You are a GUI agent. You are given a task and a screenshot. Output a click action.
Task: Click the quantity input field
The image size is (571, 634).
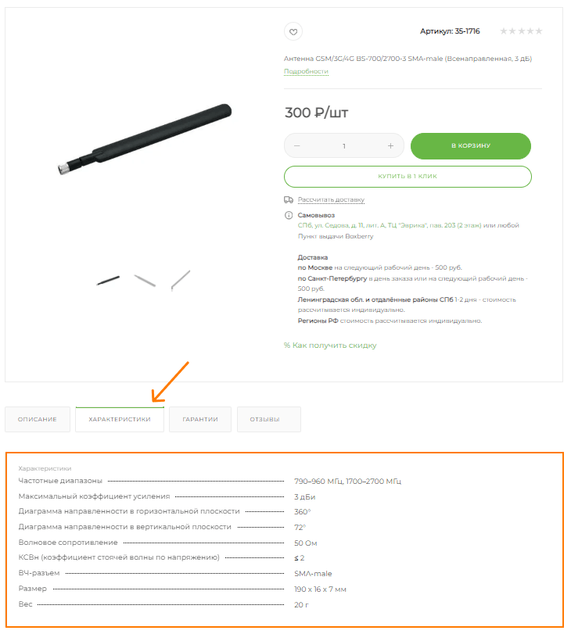344,146
